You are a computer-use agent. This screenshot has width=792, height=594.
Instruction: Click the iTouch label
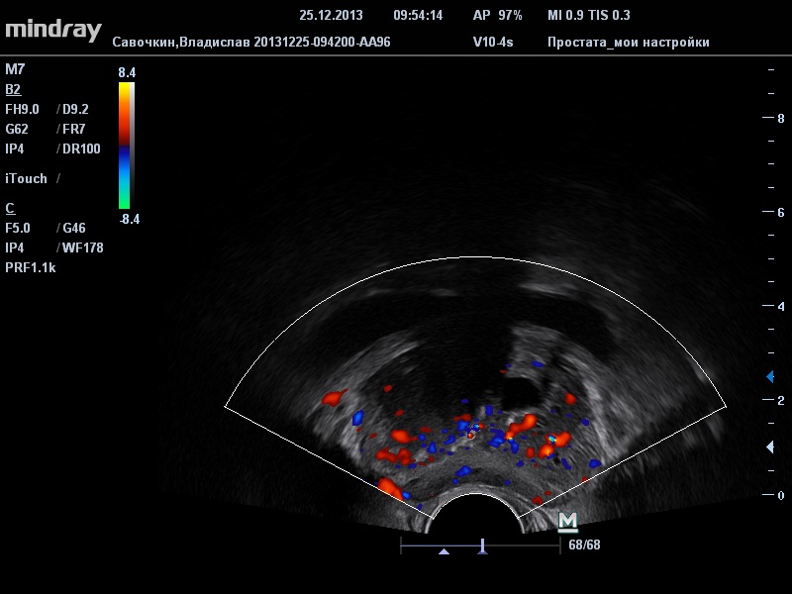tap(27, 178)
